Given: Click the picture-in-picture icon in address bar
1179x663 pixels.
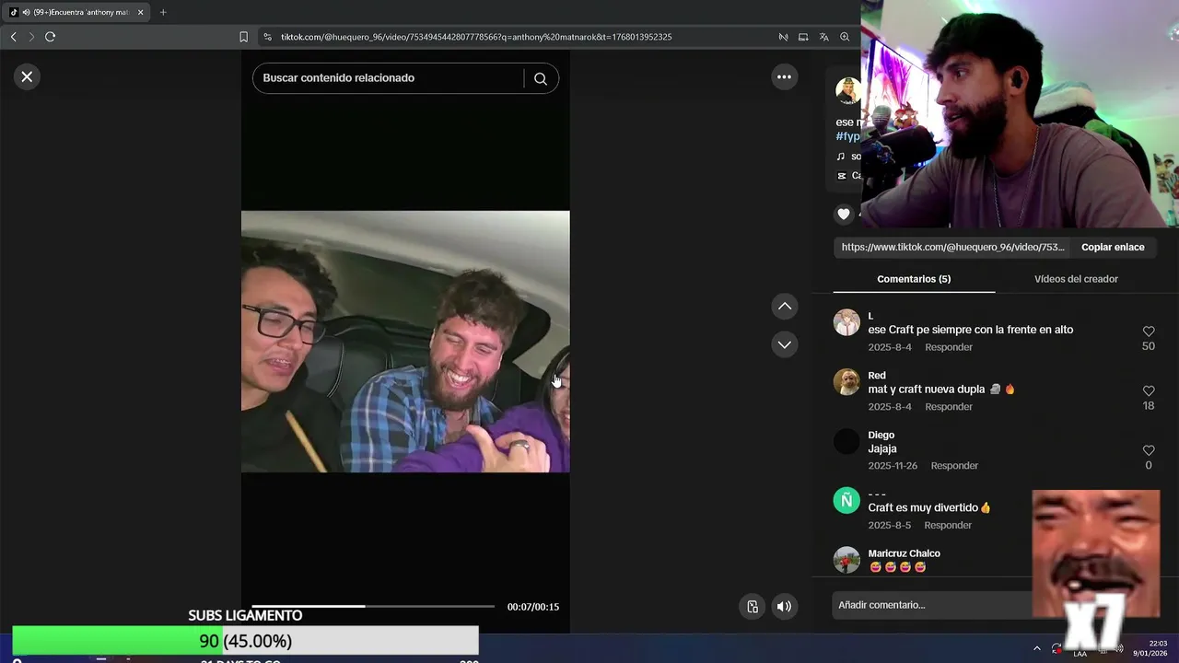Looking at the screenshot, I should [x=803, y=37].
